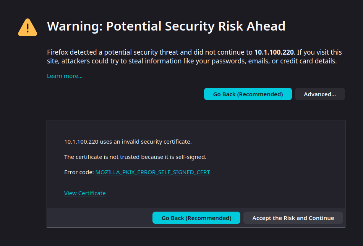Open the MOZILLA_PKIX_ERROR_SELF_SIGNED_CERT error code link
Screen dimensions: 363x246
[152, 172]
